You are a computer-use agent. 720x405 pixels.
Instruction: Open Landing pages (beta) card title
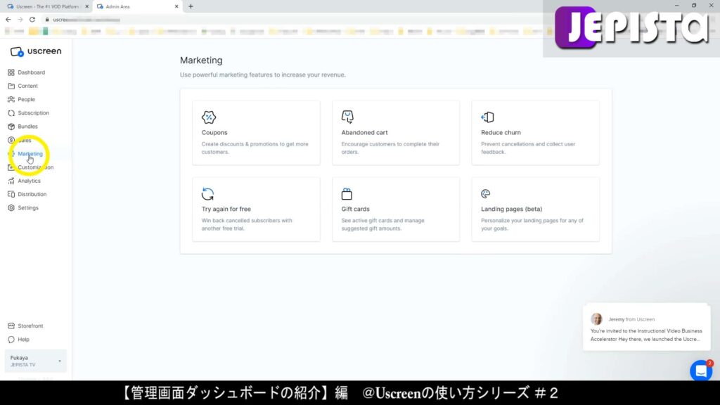click(512, 209)
